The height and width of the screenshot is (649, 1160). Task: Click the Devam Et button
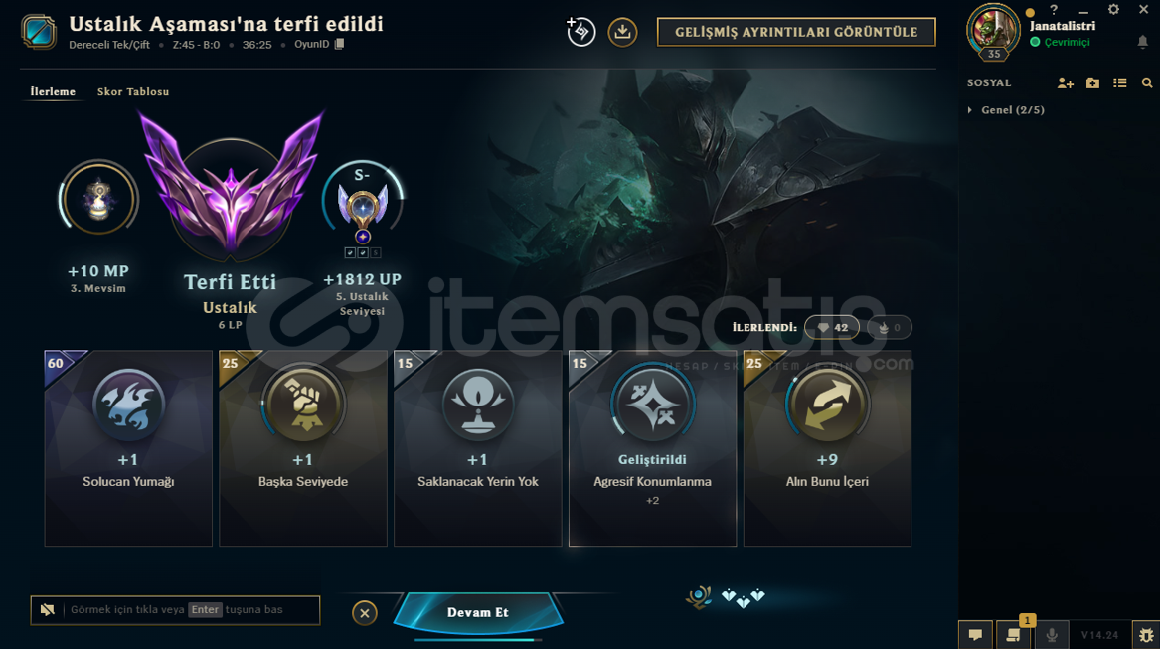[478, 613]
